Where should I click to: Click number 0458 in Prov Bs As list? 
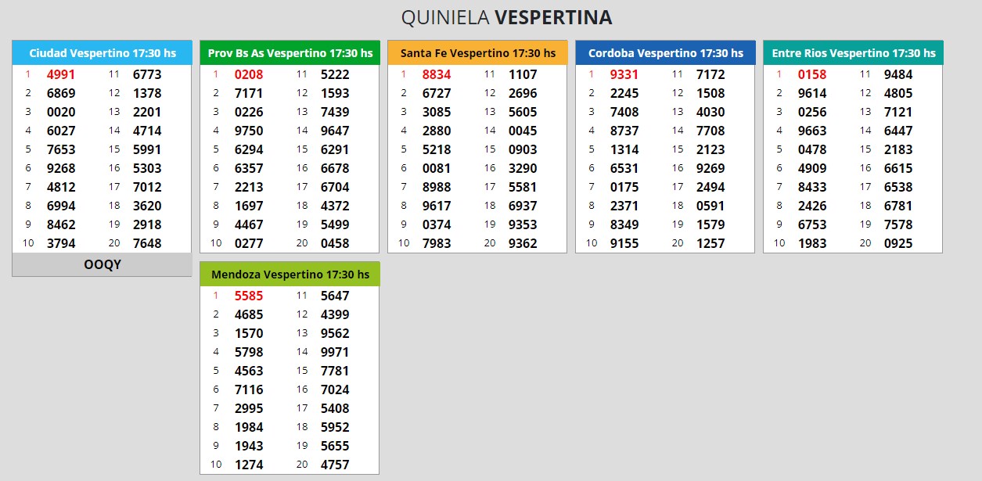[335, 243]
